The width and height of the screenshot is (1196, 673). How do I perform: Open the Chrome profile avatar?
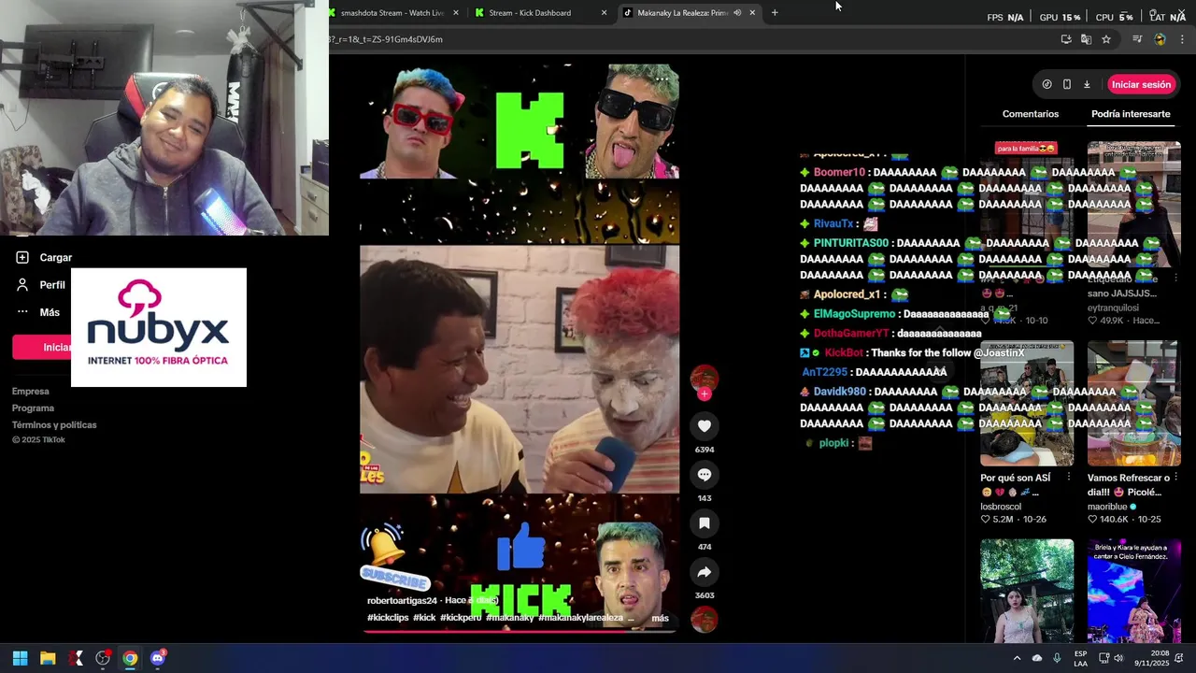1160,39
